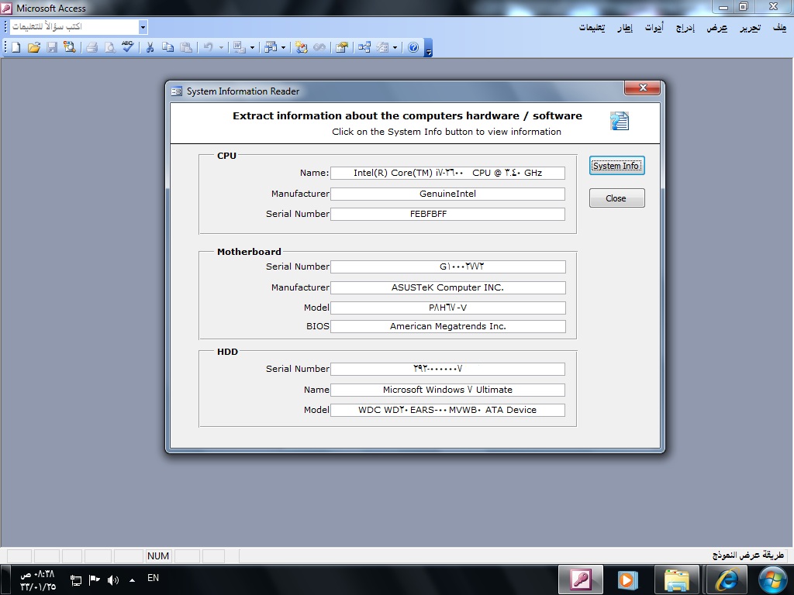Click into the Arabic help question box
The height and width of the screenshot is (595, 794).
[x=74, y=27]
